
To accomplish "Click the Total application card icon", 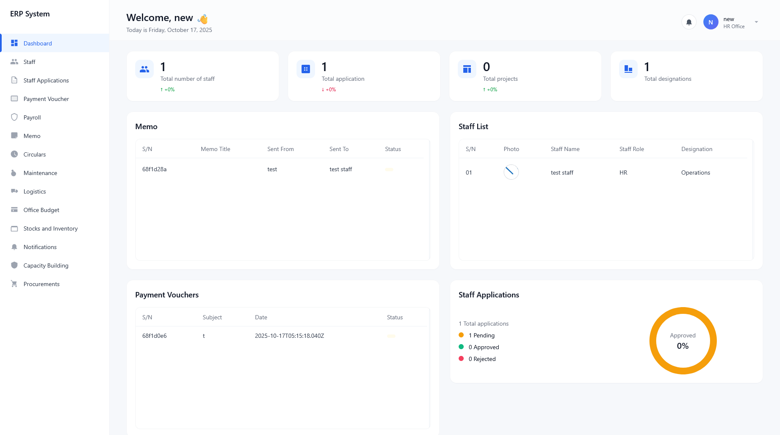I will click(x=306, y=69).
